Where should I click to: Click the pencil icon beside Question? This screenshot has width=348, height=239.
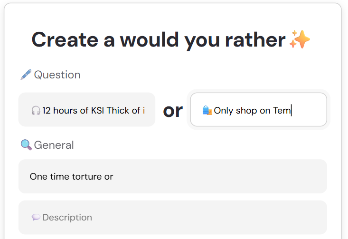point(26,75)
